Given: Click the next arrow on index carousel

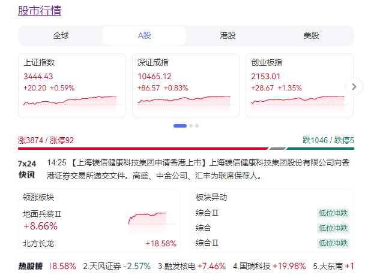Looking at the screenshot, I should pyautogui.click(x=354, y=86).
